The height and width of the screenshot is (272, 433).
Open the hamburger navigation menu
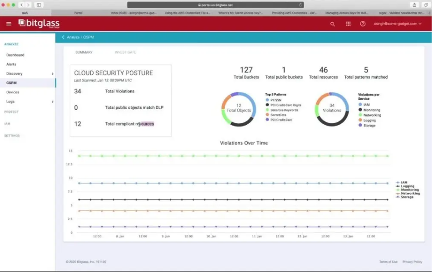coord(9,24)
